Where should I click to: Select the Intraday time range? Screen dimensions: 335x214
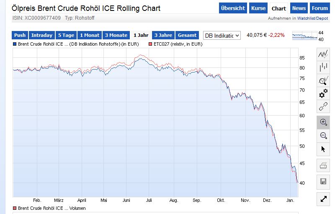42,36
